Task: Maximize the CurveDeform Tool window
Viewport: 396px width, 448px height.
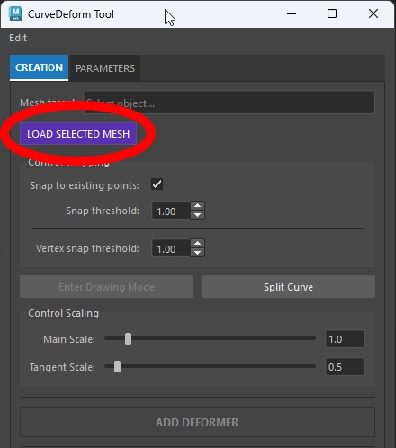Action: [332, 13]
